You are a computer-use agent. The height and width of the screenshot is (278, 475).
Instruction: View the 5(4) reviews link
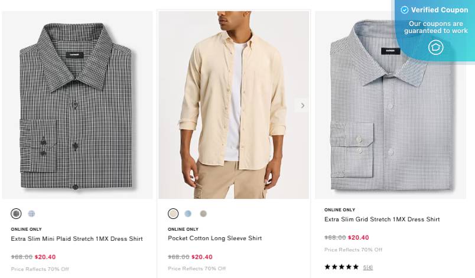(x=368, y=267)
